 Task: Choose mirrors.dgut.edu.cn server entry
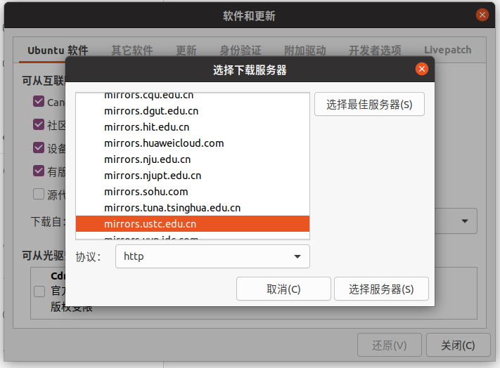point(151,111)
